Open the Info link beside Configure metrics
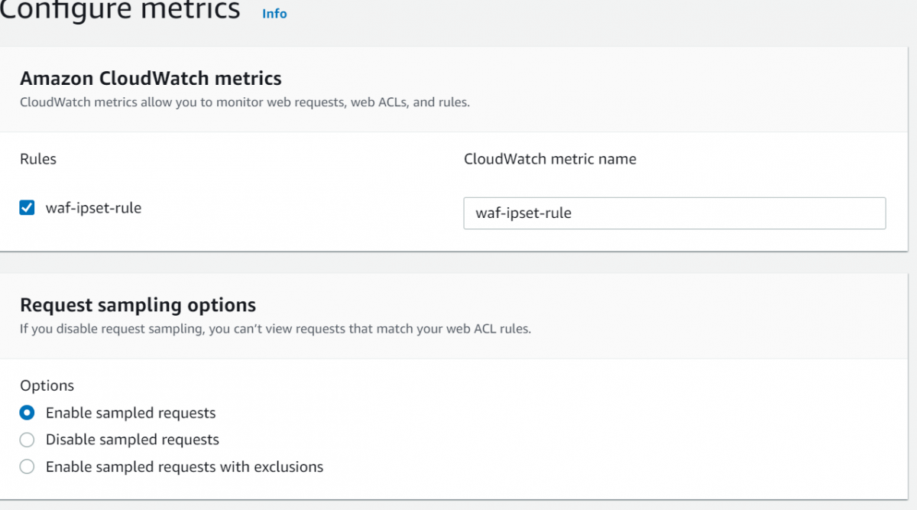The image size is (917, 510). 274,14
